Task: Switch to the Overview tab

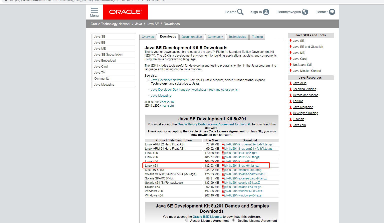Action: coord(148,37)
